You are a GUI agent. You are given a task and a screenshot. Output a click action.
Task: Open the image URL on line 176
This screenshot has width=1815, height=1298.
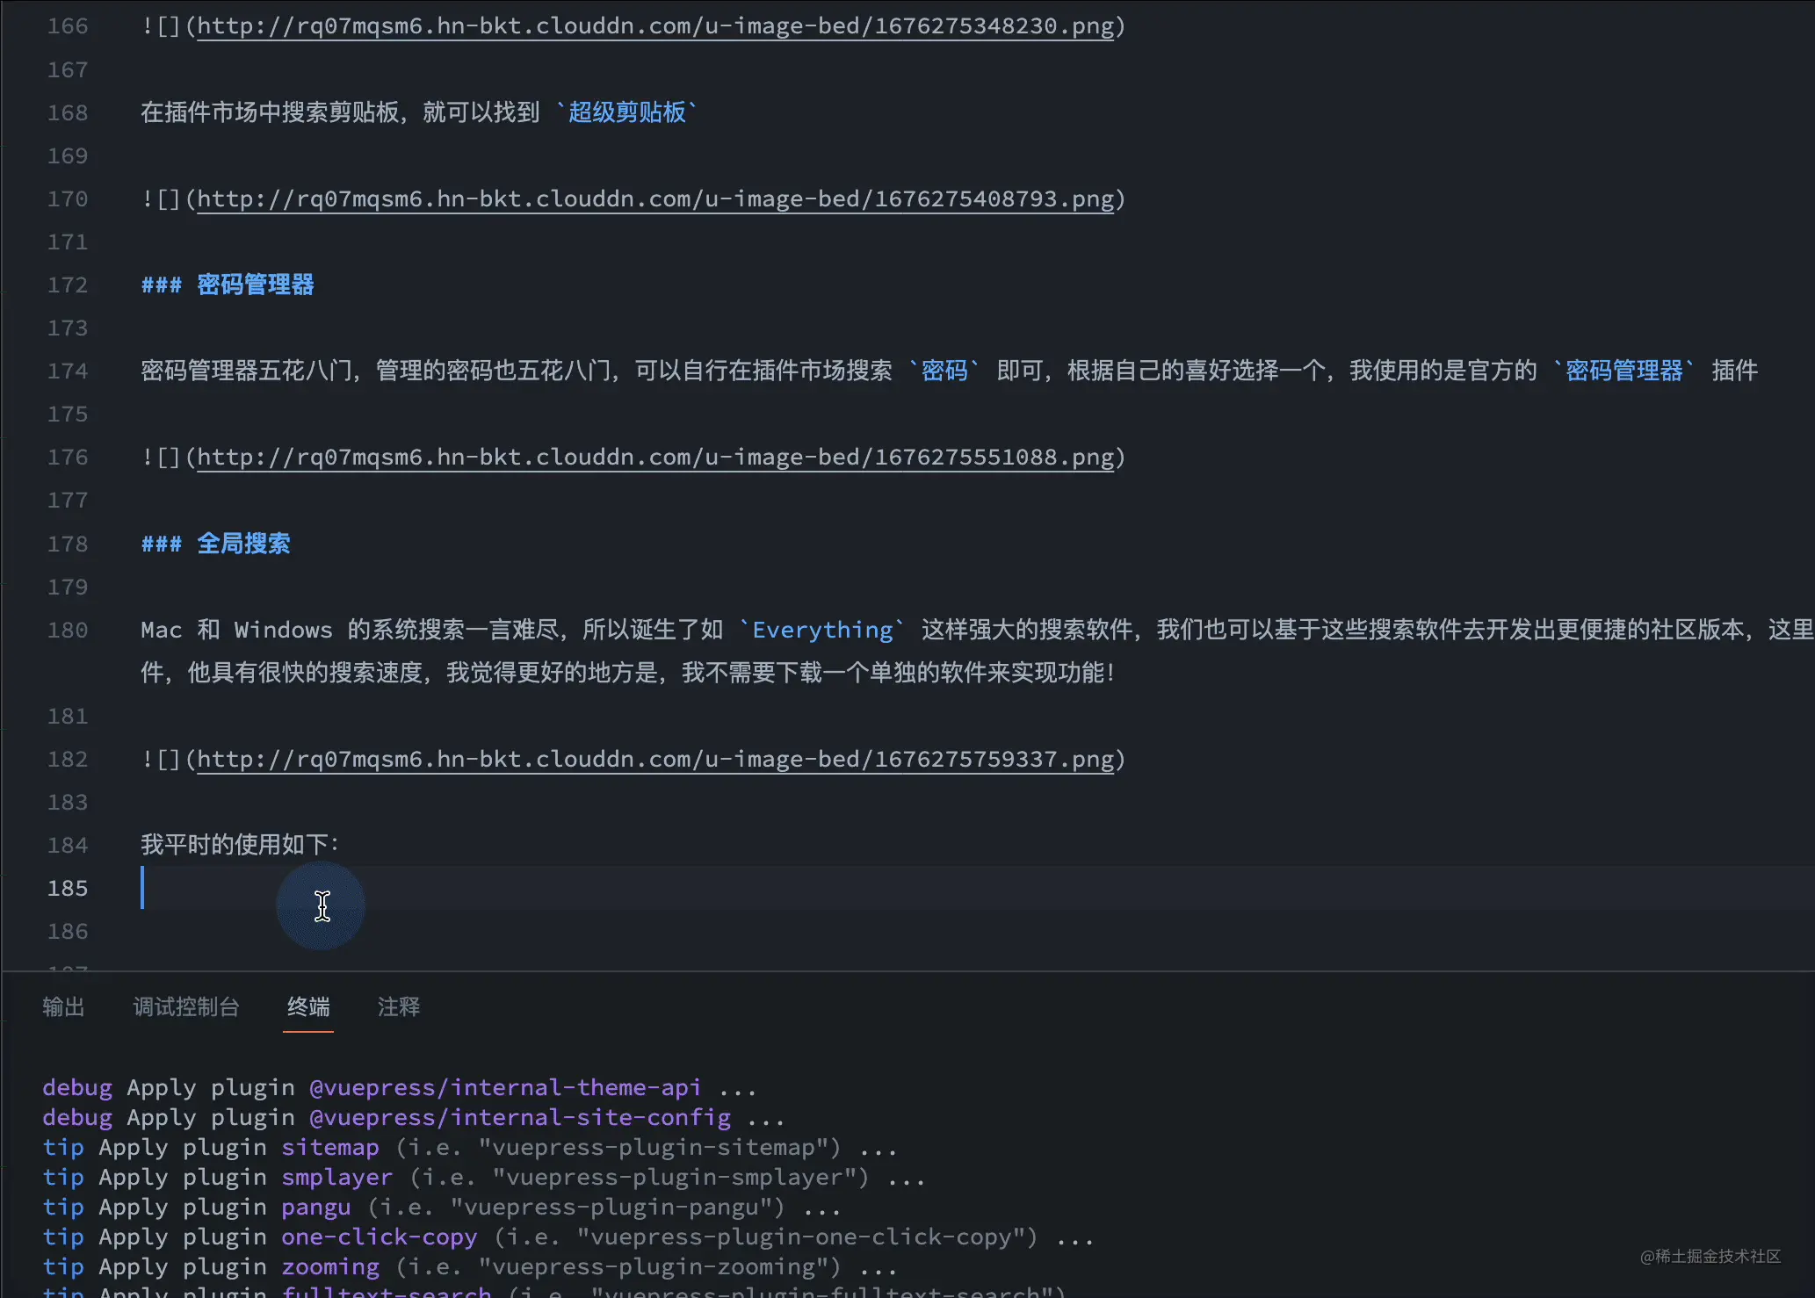tap(654, 458)
